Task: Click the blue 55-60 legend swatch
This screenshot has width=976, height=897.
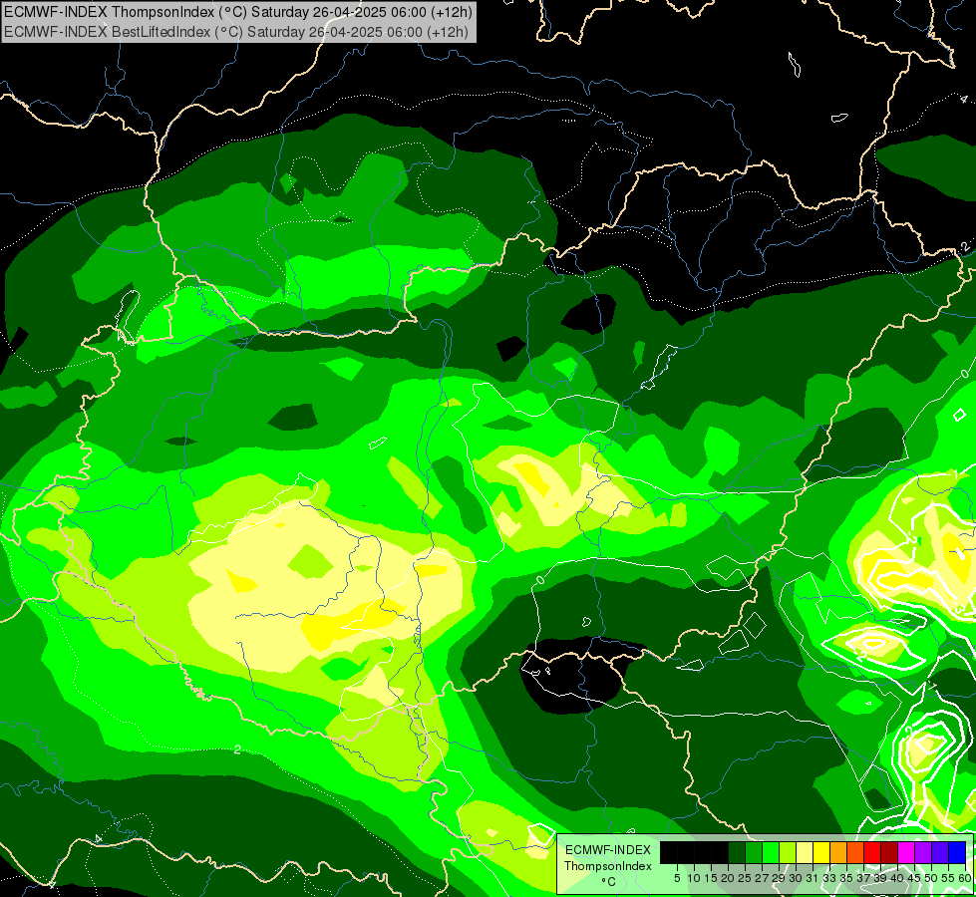Action: coord(957,852)
